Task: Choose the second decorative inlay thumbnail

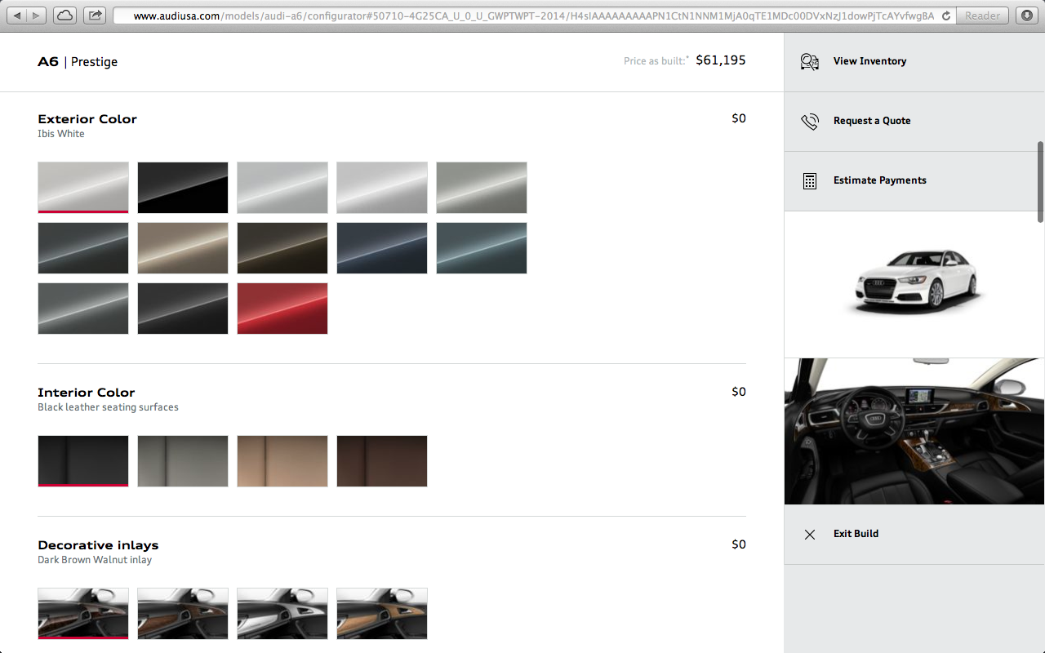Action: pos(183,614)
